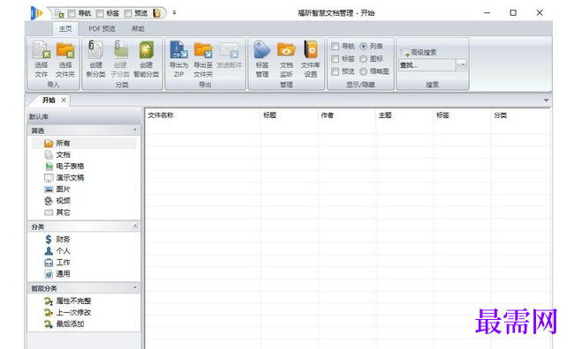
Task: Select smart category 最后添加
Action: 64,323
